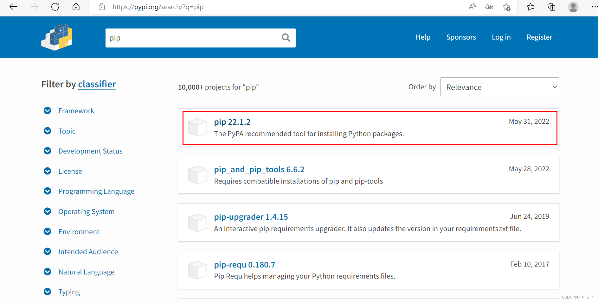The image size is (598, 302).
Task: Click the PyPI logo
Action: 57,37
